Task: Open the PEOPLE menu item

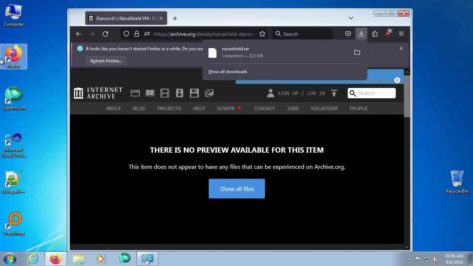Action: tap(359, 108)
